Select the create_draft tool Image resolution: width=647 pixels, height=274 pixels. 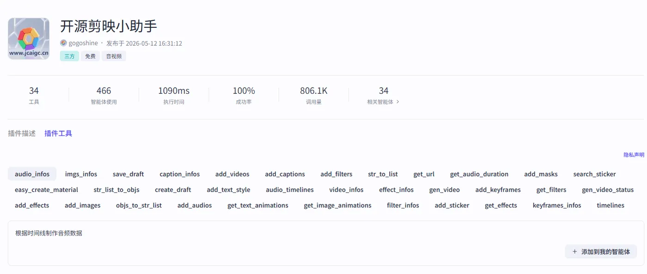[x=173, y=190]
